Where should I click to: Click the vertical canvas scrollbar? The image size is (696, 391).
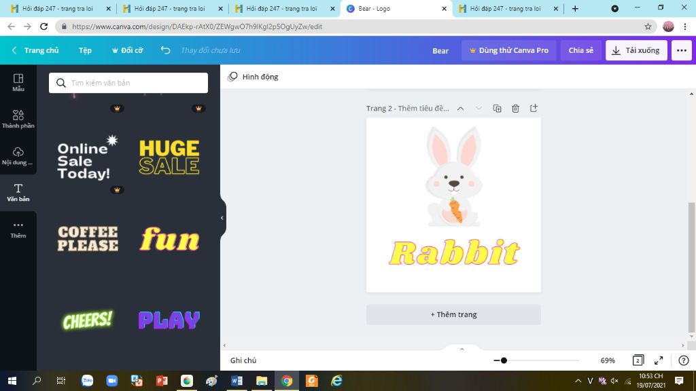pos(691,267)
